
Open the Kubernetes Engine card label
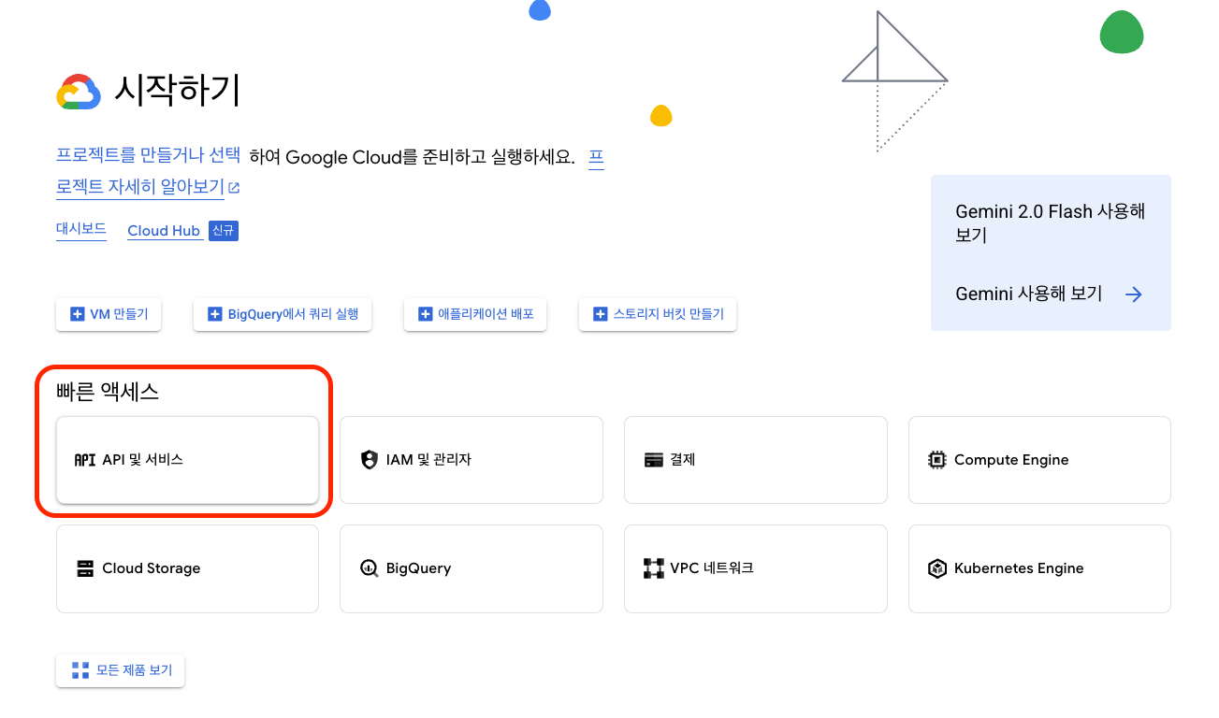1019,568
